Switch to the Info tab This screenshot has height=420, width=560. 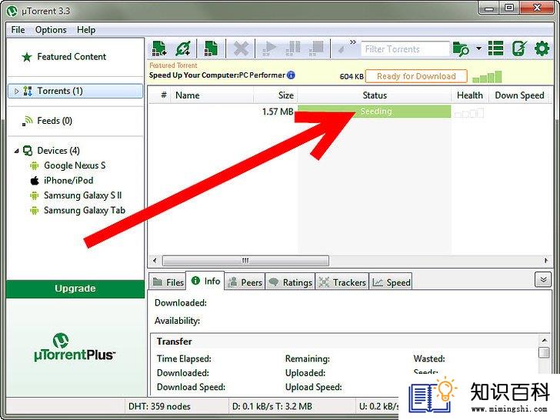coord(205,281)
